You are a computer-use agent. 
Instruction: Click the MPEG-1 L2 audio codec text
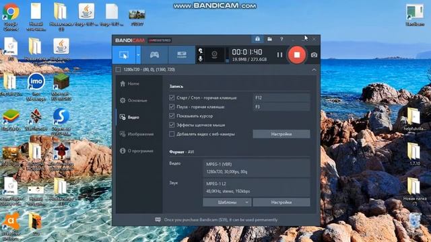(216, 184)
